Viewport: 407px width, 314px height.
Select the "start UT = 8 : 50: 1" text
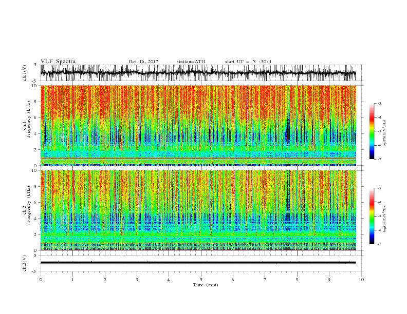click(248, 62)
